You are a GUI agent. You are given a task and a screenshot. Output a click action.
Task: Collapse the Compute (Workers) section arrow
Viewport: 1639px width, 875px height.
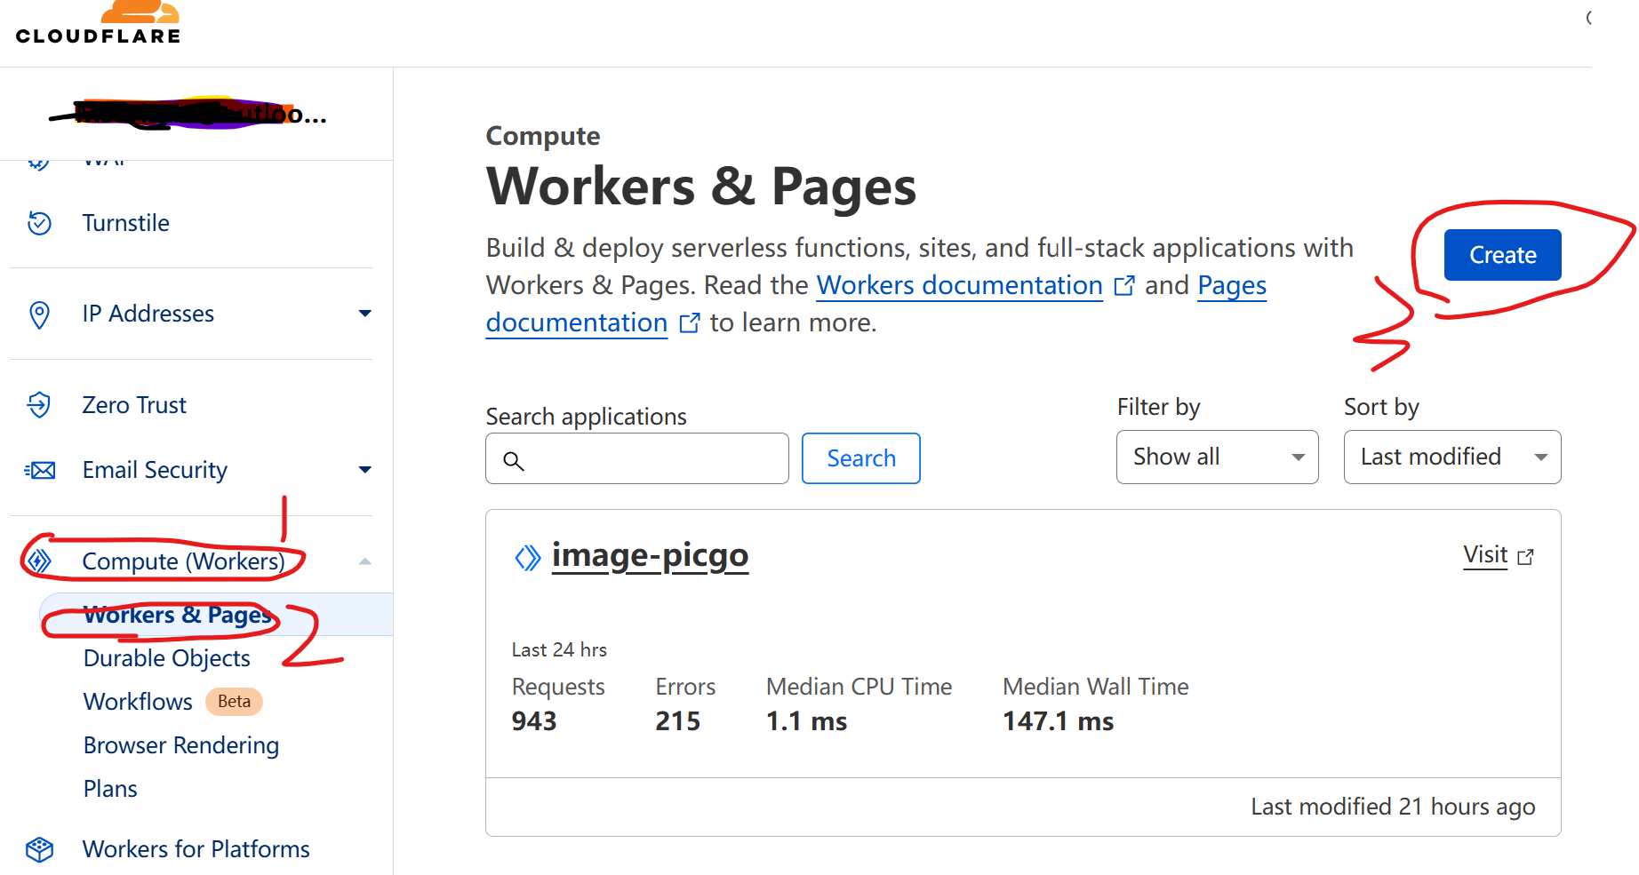coord(364,561)
